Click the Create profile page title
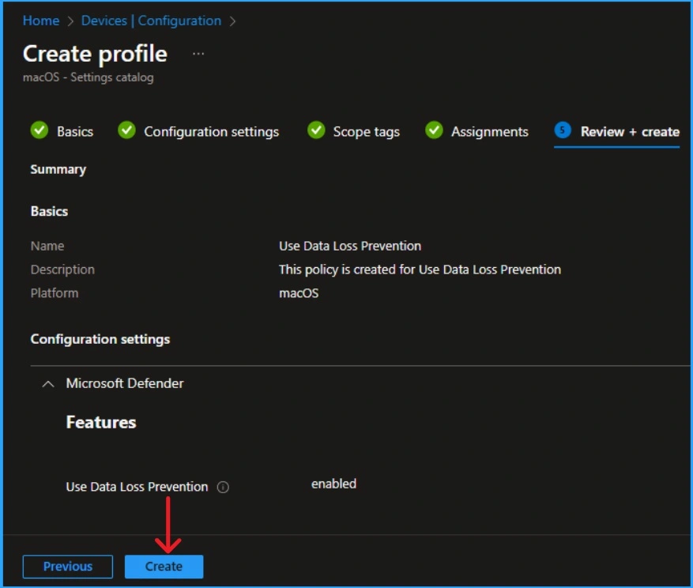The height and width of the screenshot is (588, 693). coord(95,54)
